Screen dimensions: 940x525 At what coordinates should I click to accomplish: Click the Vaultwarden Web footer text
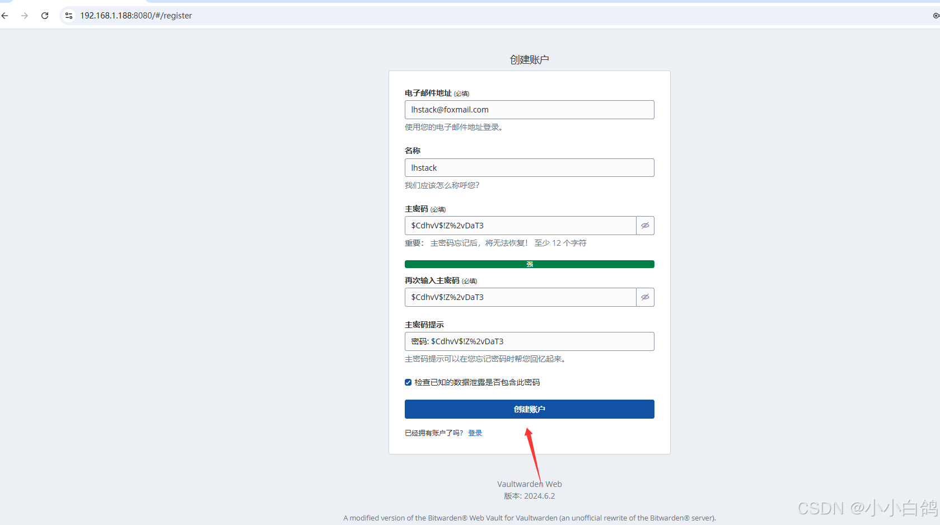tap(529, 484)
